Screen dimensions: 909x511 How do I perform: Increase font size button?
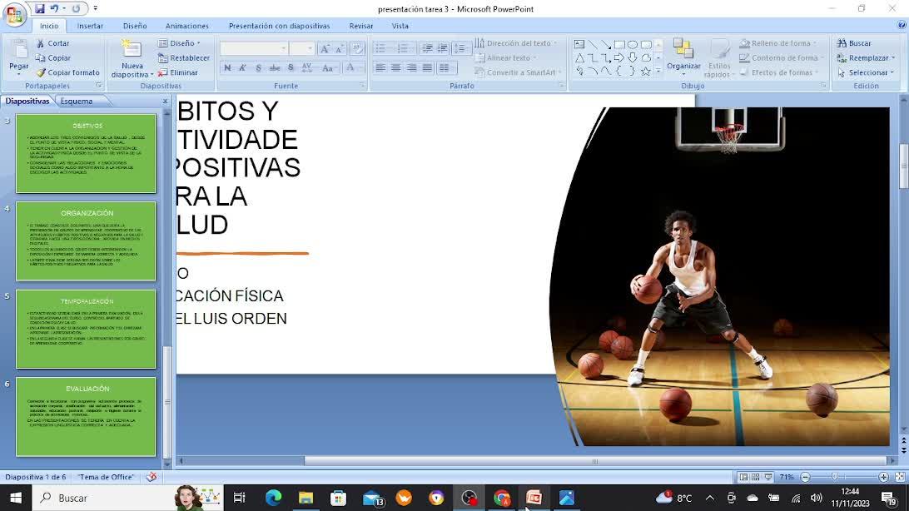[325, 48]
